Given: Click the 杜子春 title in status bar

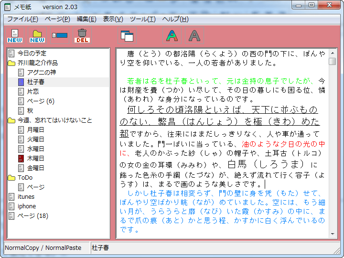Looking at the screenshot, I should tap(100, 248).
